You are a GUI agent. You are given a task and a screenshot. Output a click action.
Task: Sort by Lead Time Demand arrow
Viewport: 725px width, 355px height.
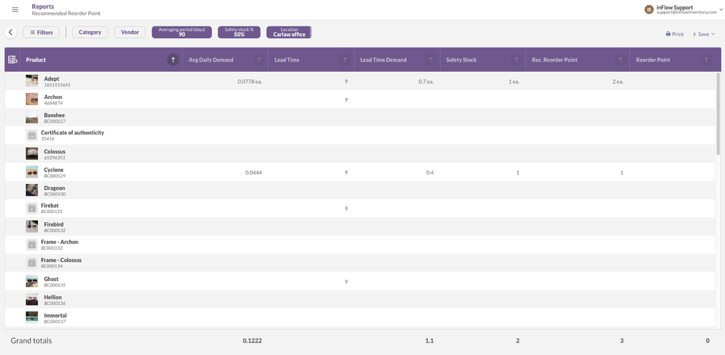coord(430,60)
